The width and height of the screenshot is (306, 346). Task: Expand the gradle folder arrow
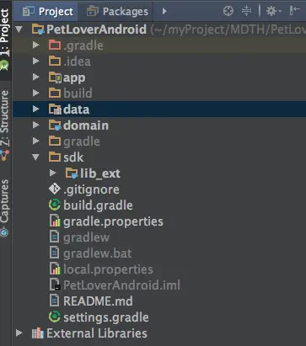(36, 141)
